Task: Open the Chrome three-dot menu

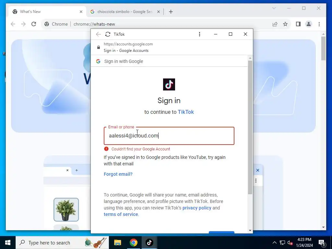Action: [x=319, y=24]
